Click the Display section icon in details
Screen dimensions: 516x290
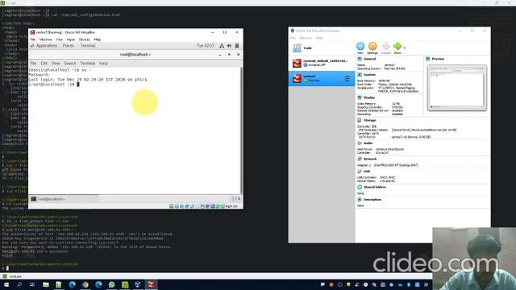[x=360, y=97]
